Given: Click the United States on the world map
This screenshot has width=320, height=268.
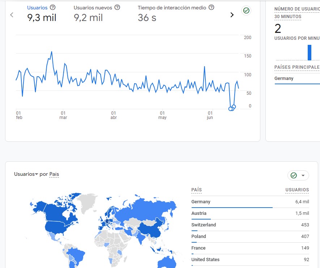Looking at the screenshot, I should click(56, 226).
